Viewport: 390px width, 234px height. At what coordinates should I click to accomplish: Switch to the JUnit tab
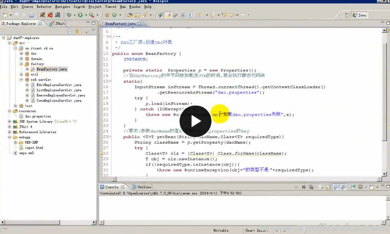(59, 24)
